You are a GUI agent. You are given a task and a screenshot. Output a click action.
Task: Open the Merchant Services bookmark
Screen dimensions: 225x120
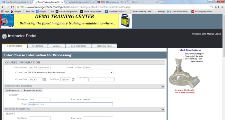[116, 12]
